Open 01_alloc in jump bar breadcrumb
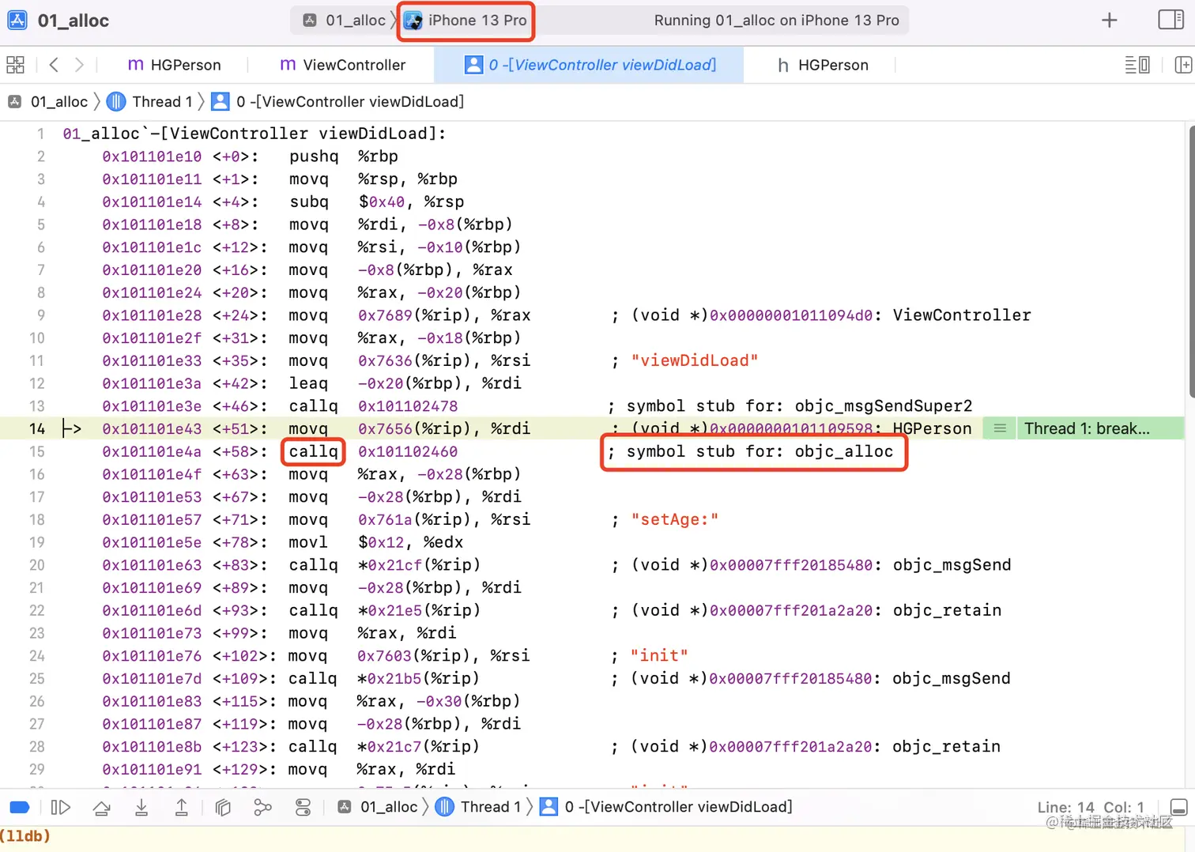Screen dimensions: 1195x852 (49, 102)
